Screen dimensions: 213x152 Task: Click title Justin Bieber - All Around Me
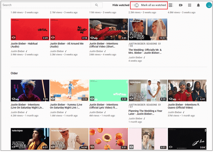click(67, 45)
